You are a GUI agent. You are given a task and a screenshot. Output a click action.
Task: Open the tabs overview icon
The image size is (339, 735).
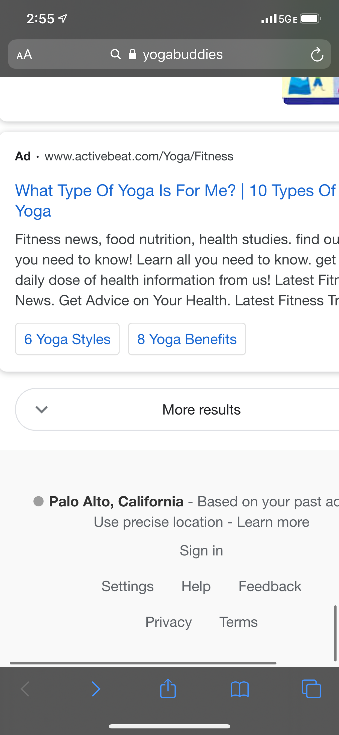[311, 689]
